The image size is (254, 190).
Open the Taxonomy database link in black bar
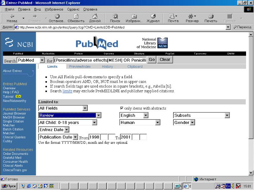[200, 54]
